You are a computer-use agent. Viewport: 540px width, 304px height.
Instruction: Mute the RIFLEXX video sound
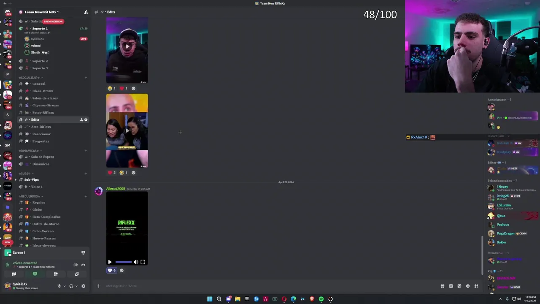tap(136, 262)
